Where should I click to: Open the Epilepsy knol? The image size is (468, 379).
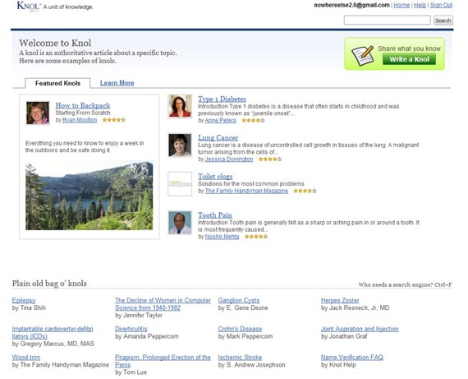click(24, 300)
